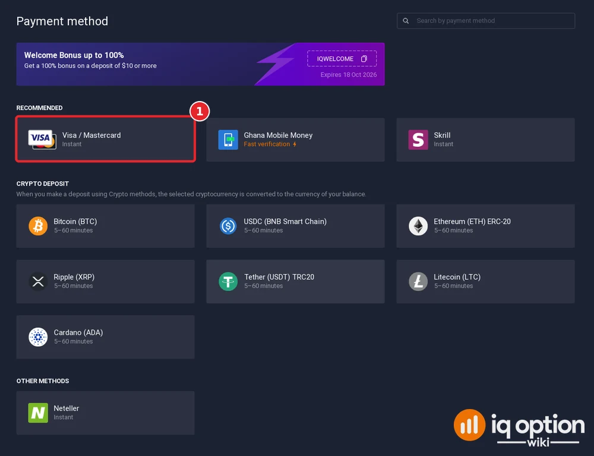Select the Ethereum (ETH) ERC-20 label
This screenshot has width=594, height=456.
click(x=472, y=221)
